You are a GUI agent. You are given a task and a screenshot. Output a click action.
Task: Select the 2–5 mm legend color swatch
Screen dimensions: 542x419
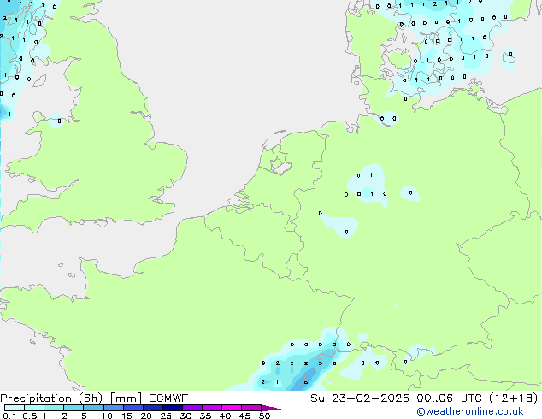point(74,408)
